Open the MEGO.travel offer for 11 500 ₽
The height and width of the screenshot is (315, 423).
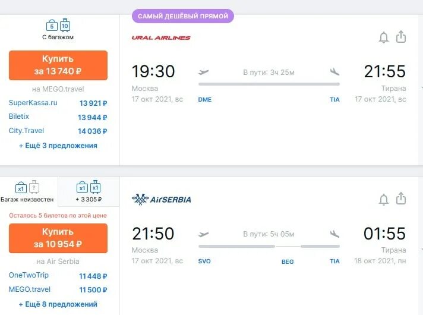58,289
